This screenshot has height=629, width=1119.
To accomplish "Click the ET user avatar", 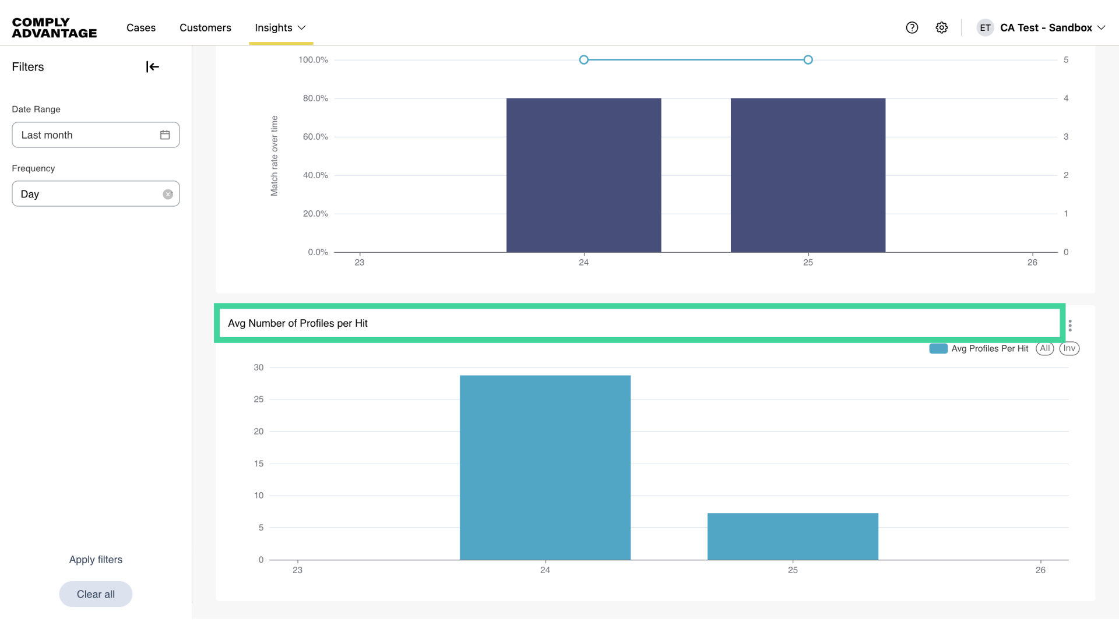I will pos(985,28).
